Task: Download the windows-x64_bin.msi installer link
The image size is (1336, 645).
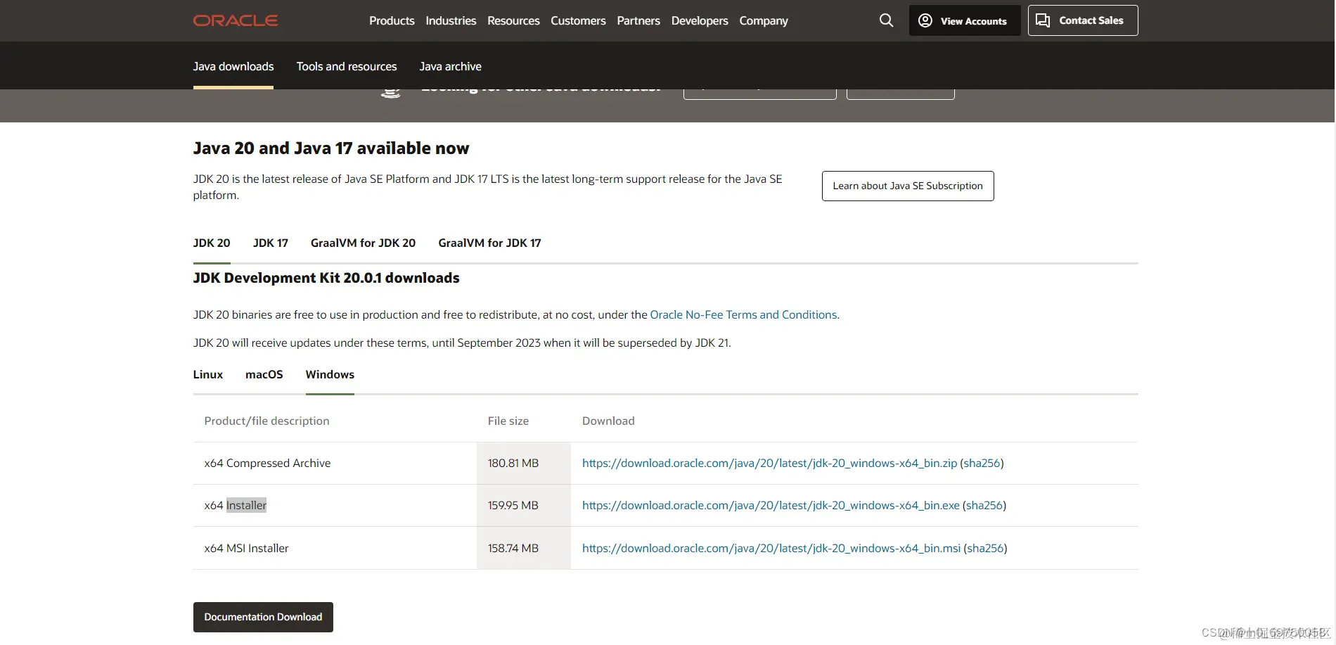Action: click(x=771, y=548)
